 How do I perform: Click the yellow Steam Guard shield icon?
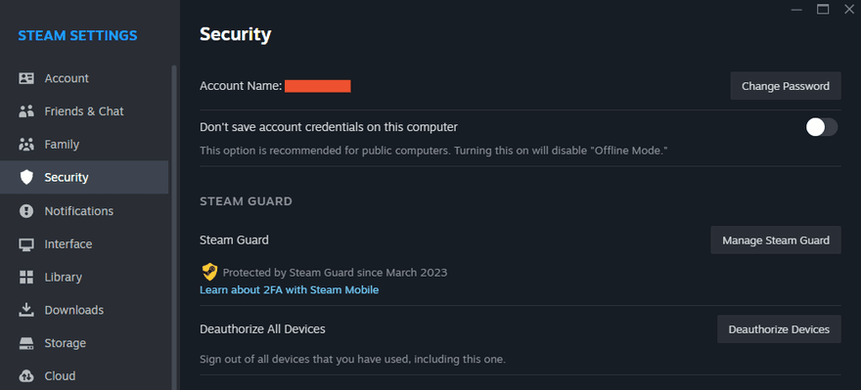209,272
